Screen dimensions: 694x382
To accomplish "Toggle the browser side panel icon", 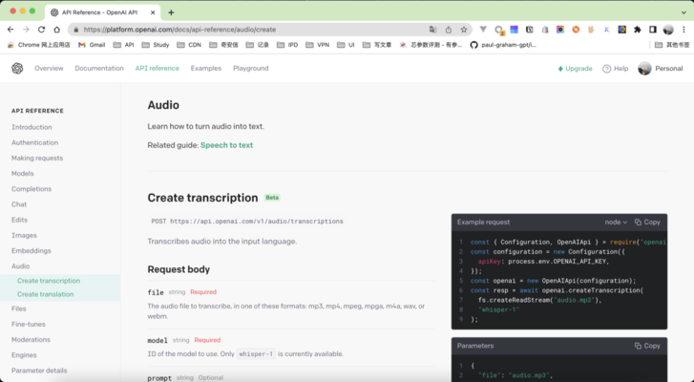I will coord(653,30).
